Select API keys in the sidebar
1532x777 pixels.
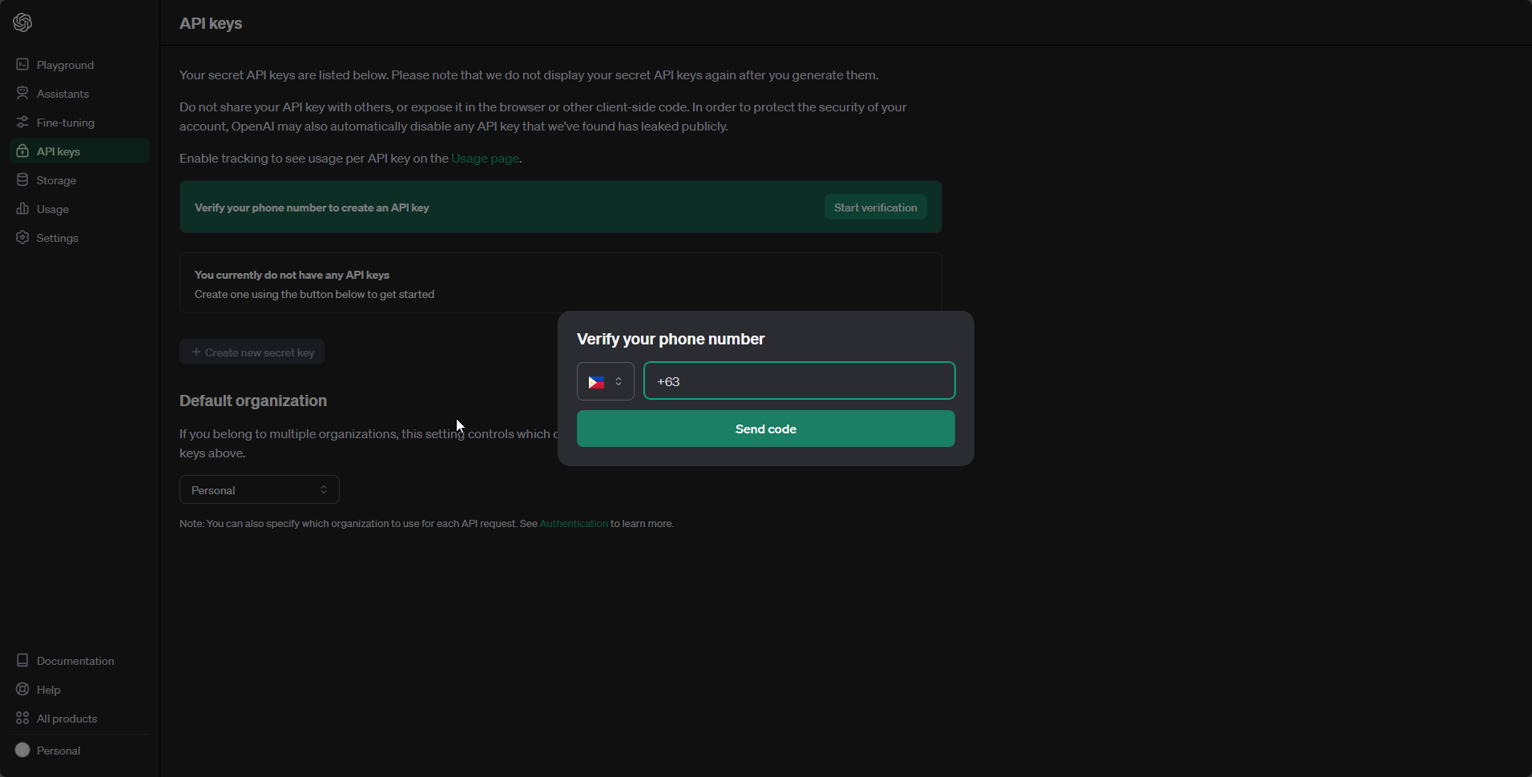(79, 151)
